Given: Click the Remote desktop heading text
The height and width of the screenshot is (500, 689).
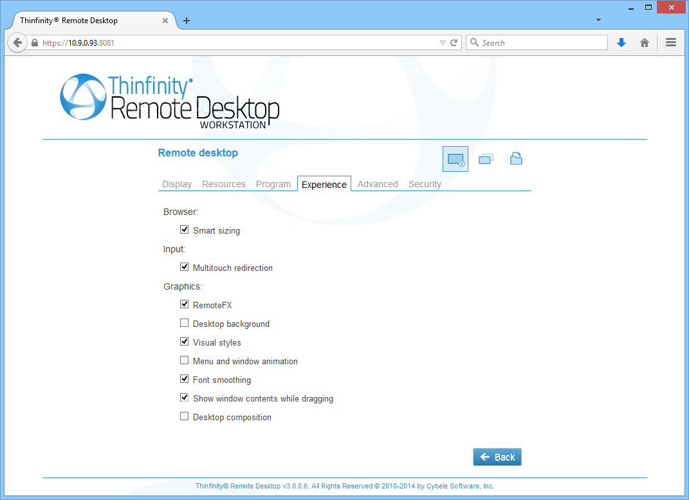Looking at the screenshot, I should [x=198, y=153].
